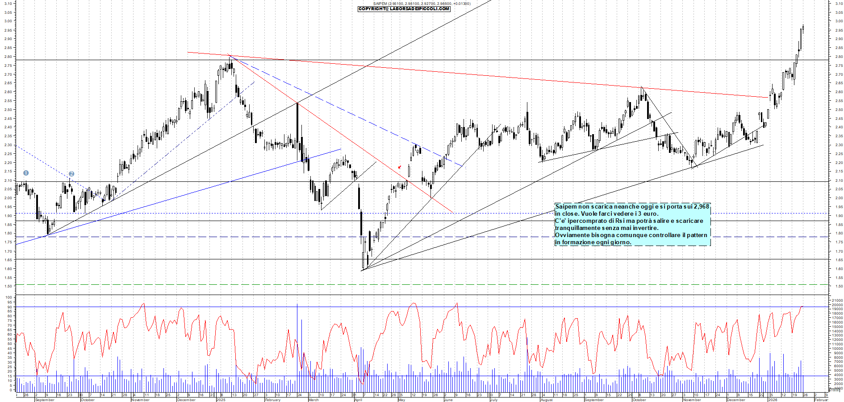844x402 pixels.
Task: Select the April label on date axis
Action: point(358,400)
